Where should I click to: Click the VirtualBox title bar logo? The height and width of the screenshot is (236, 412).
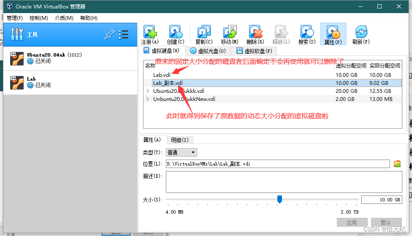[x=9, y=6]
